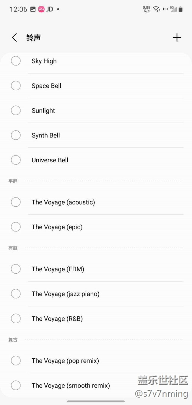Select The Voyage (acoustic) ringtone
Image resolution: width=192 pixels, height=405 pixels.
point(16,202)
